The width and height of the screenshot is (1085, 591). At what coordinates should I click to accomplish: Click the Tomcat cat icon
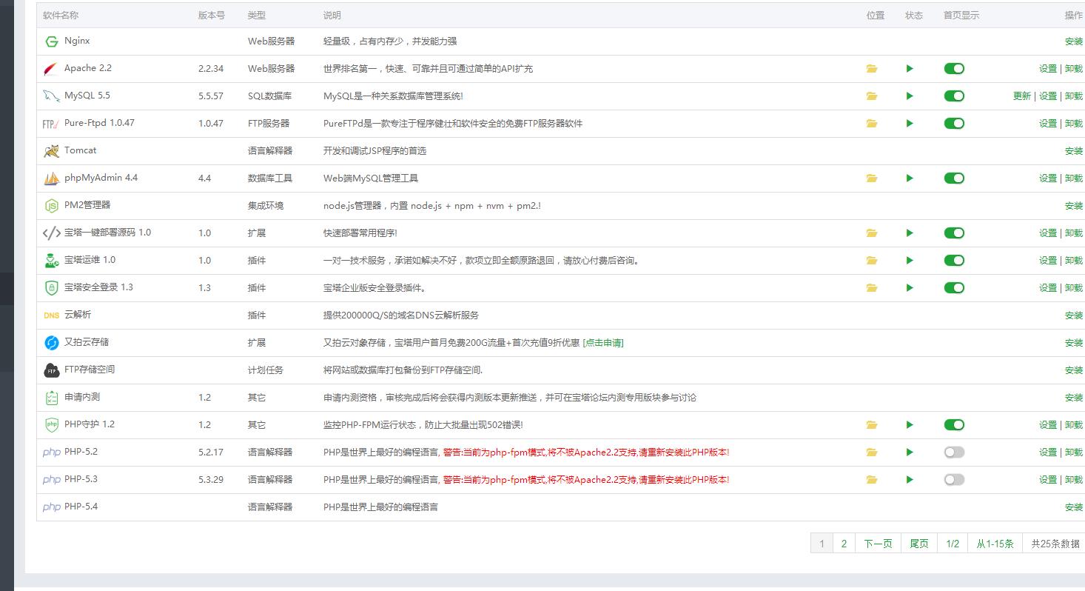click(x=51, y=151)
